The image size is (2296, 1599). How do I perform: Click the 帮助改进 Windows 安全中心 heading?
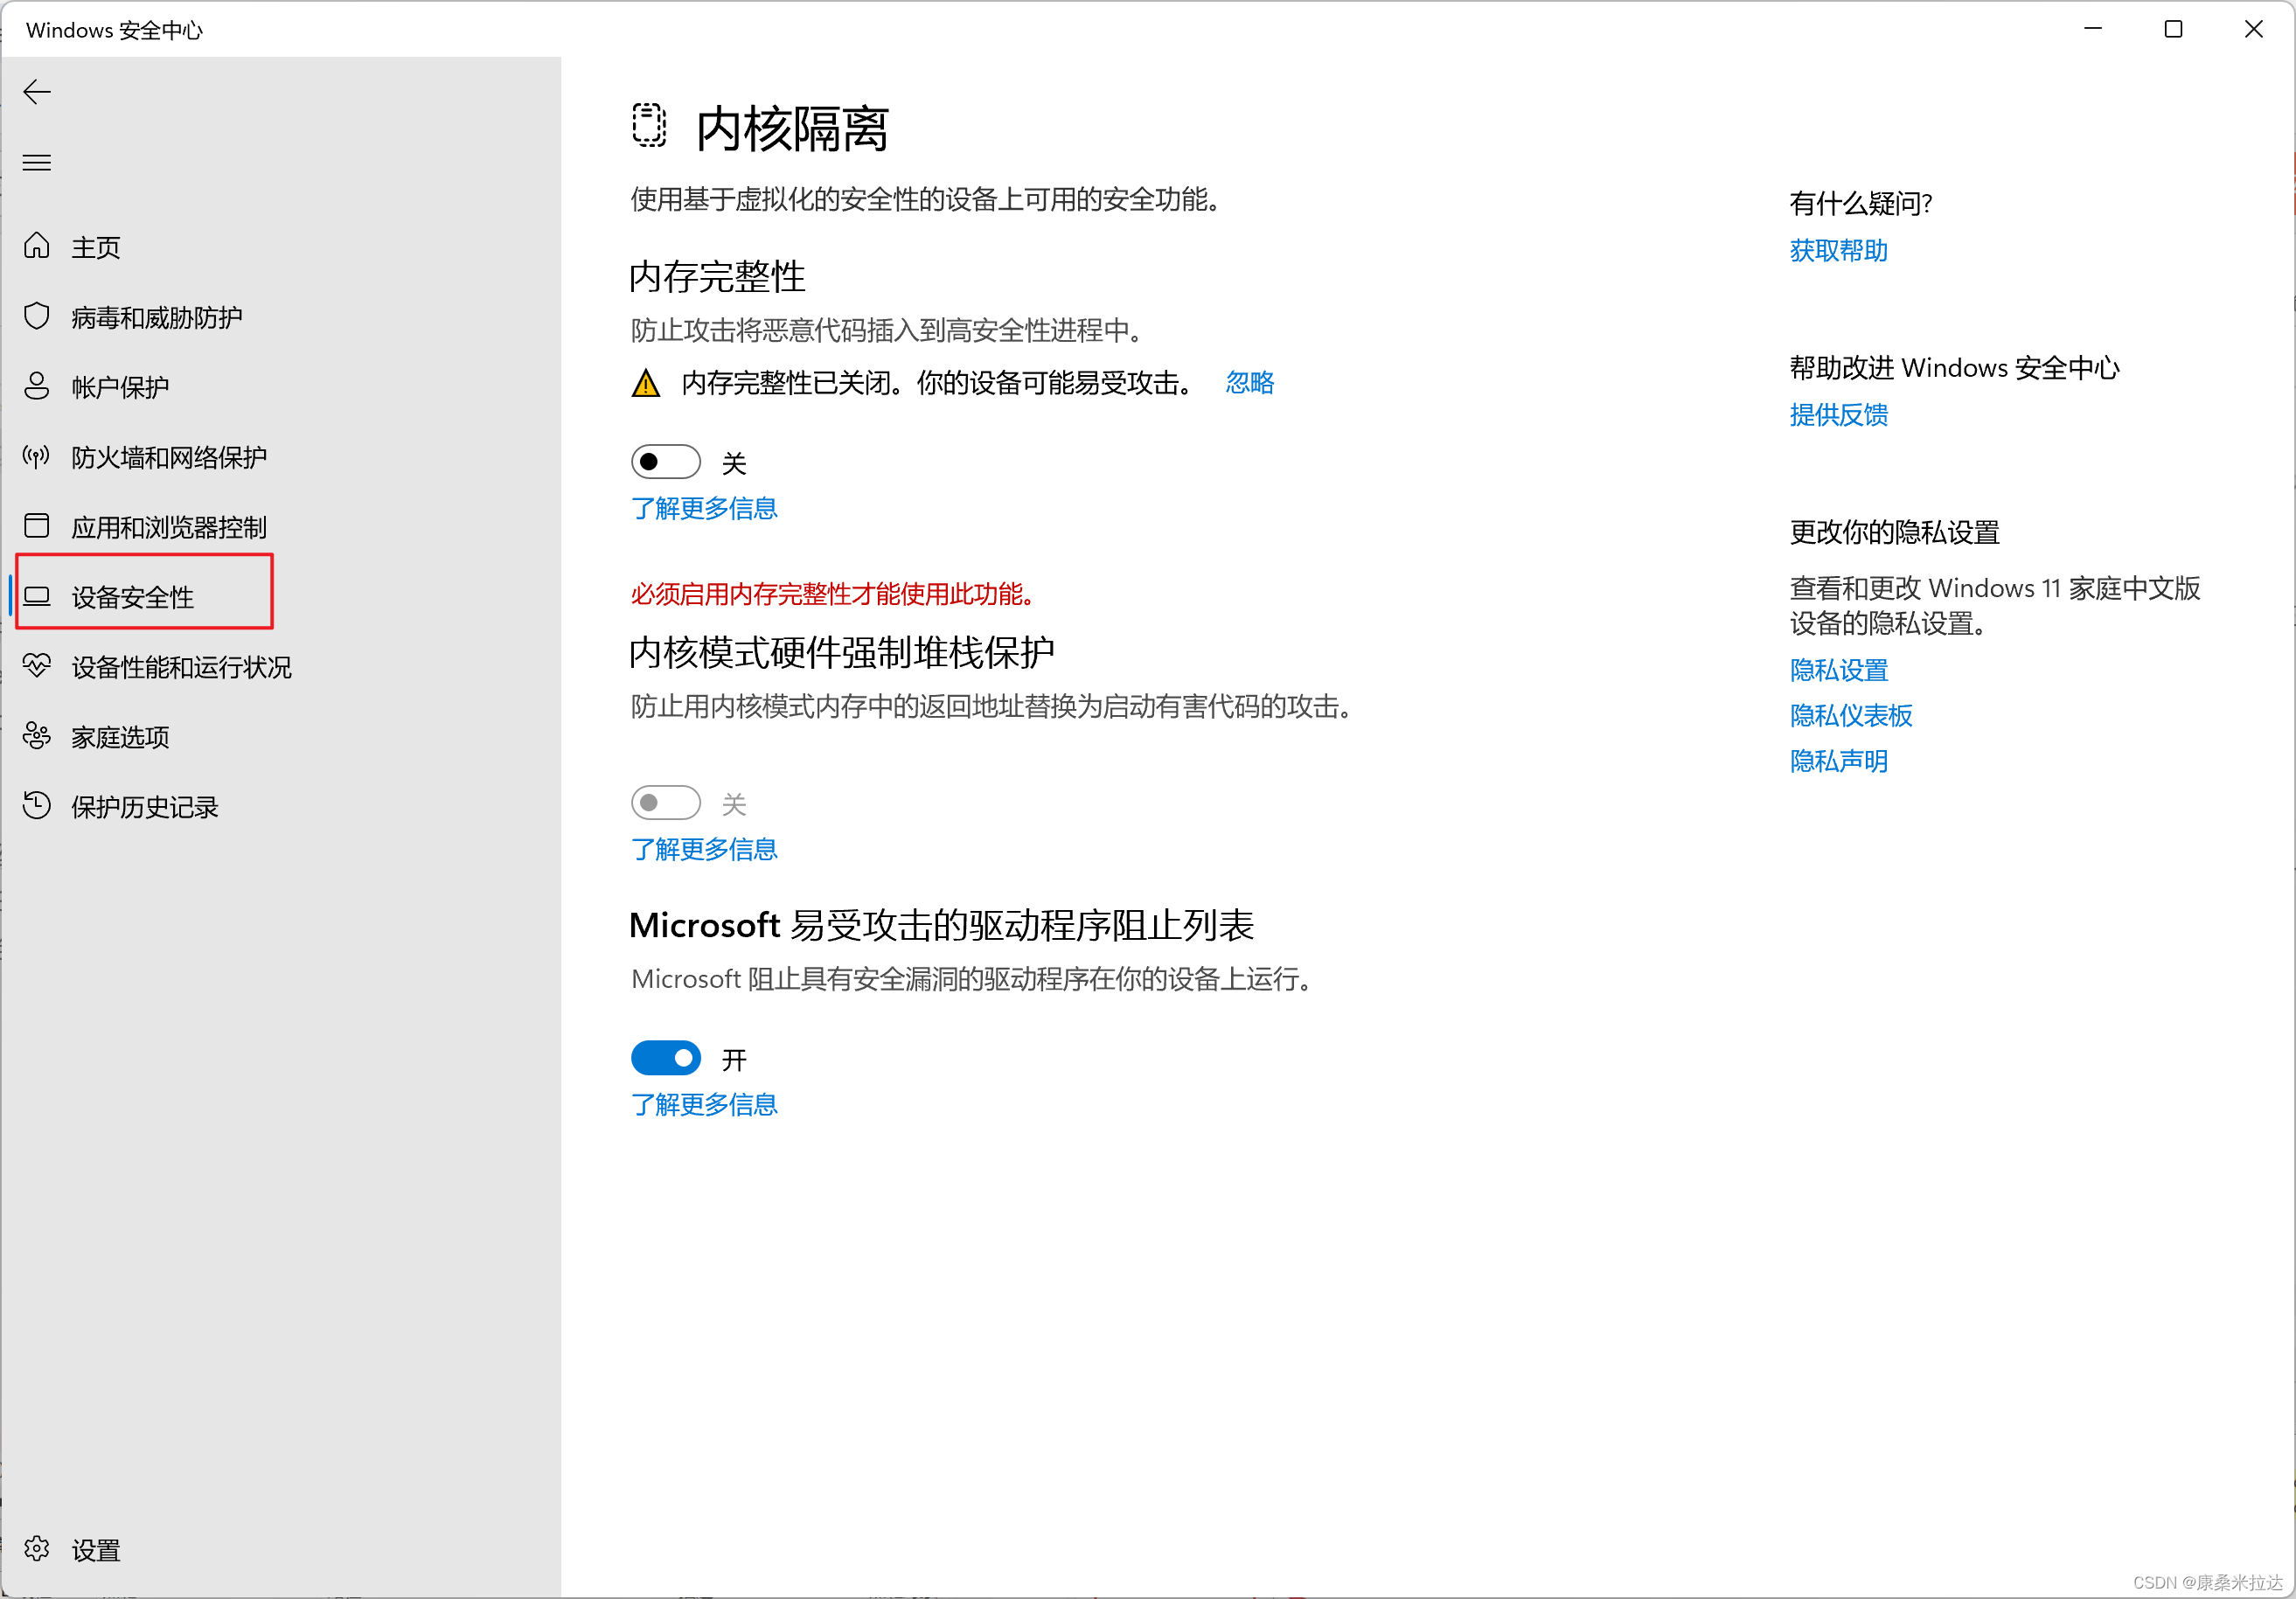pos(1954,369)
